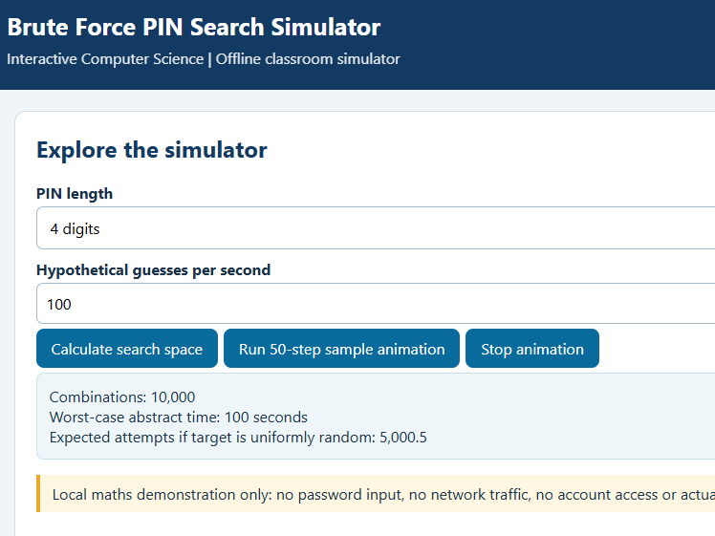Click the 'Explore the simulator' heading
This screenshot has height=536, width=715.
tap(152, 150)
